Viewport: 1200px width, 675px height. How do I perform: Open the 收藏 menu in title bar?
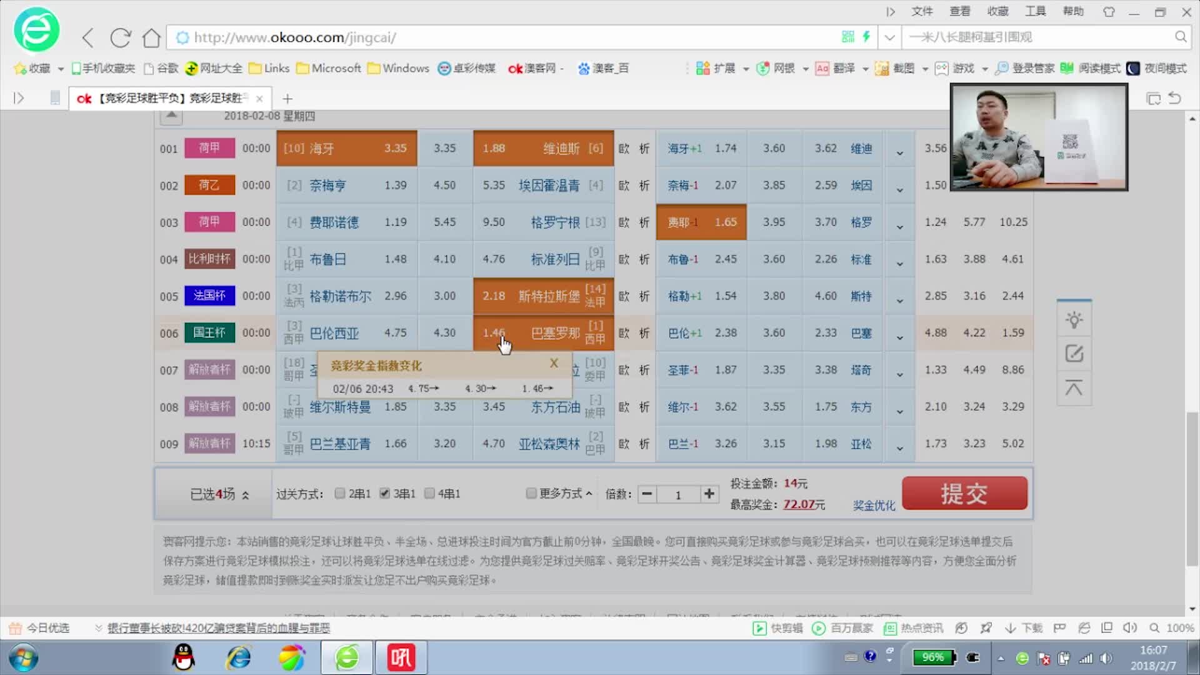[x=998, y=11]
